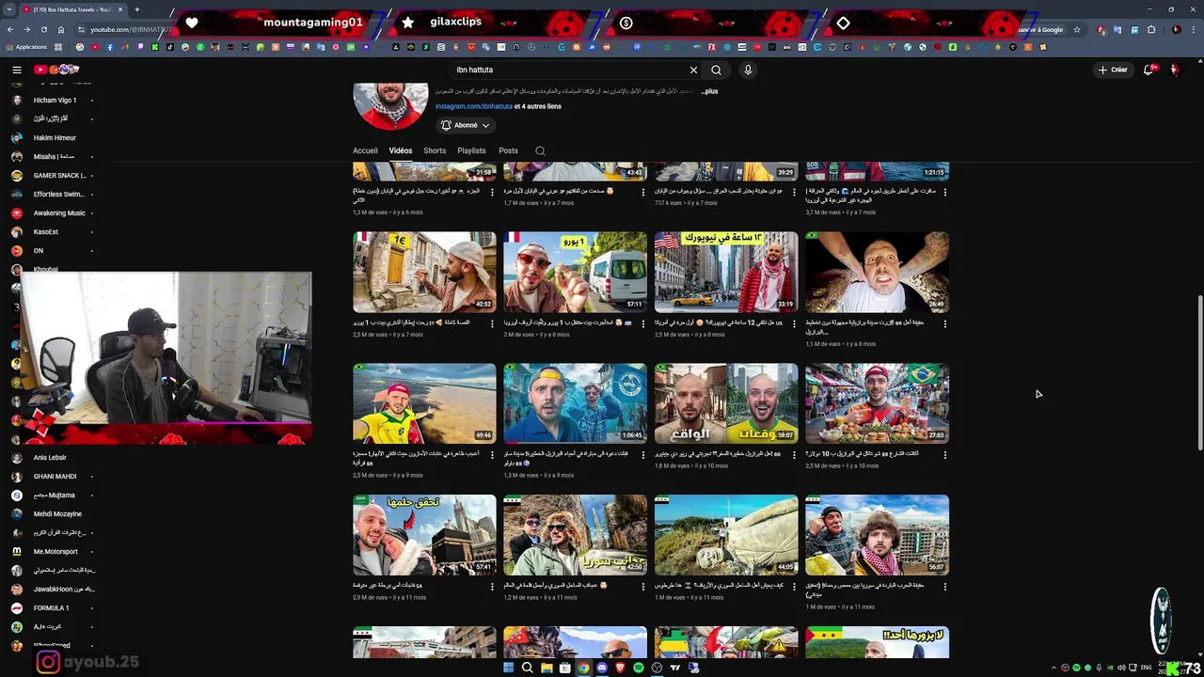The height and width of the screenshot is (677, 1204).
Task: Click the browser home button
Action: point(60,30)
